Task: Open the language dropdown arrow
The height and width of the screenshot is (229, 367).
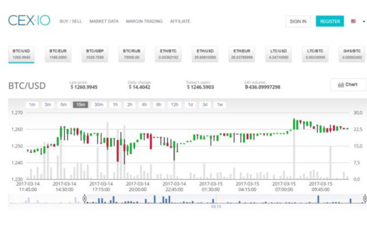Action: (x=364, y=21)
